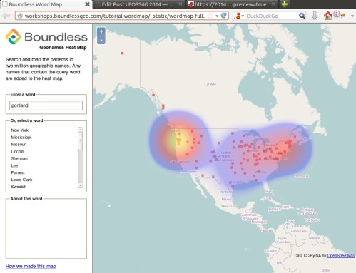This screenshot has width=356, height=273.
Task: Expand the URL history dropdown arrow
Action: click(217, 16)
